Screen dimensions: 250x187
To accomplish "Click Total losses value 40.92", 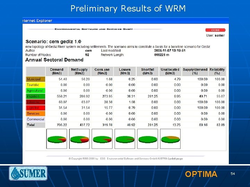I will (131, 125).
